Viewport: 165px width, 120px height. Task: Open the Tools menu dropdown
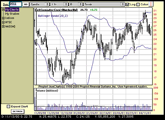click(104, 4)
